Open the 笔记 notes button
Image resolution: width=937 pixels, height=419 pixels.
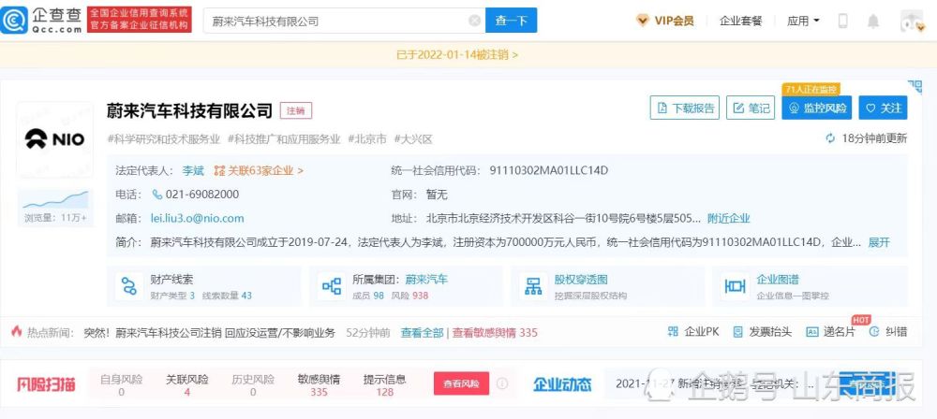(x=751, y=108)
